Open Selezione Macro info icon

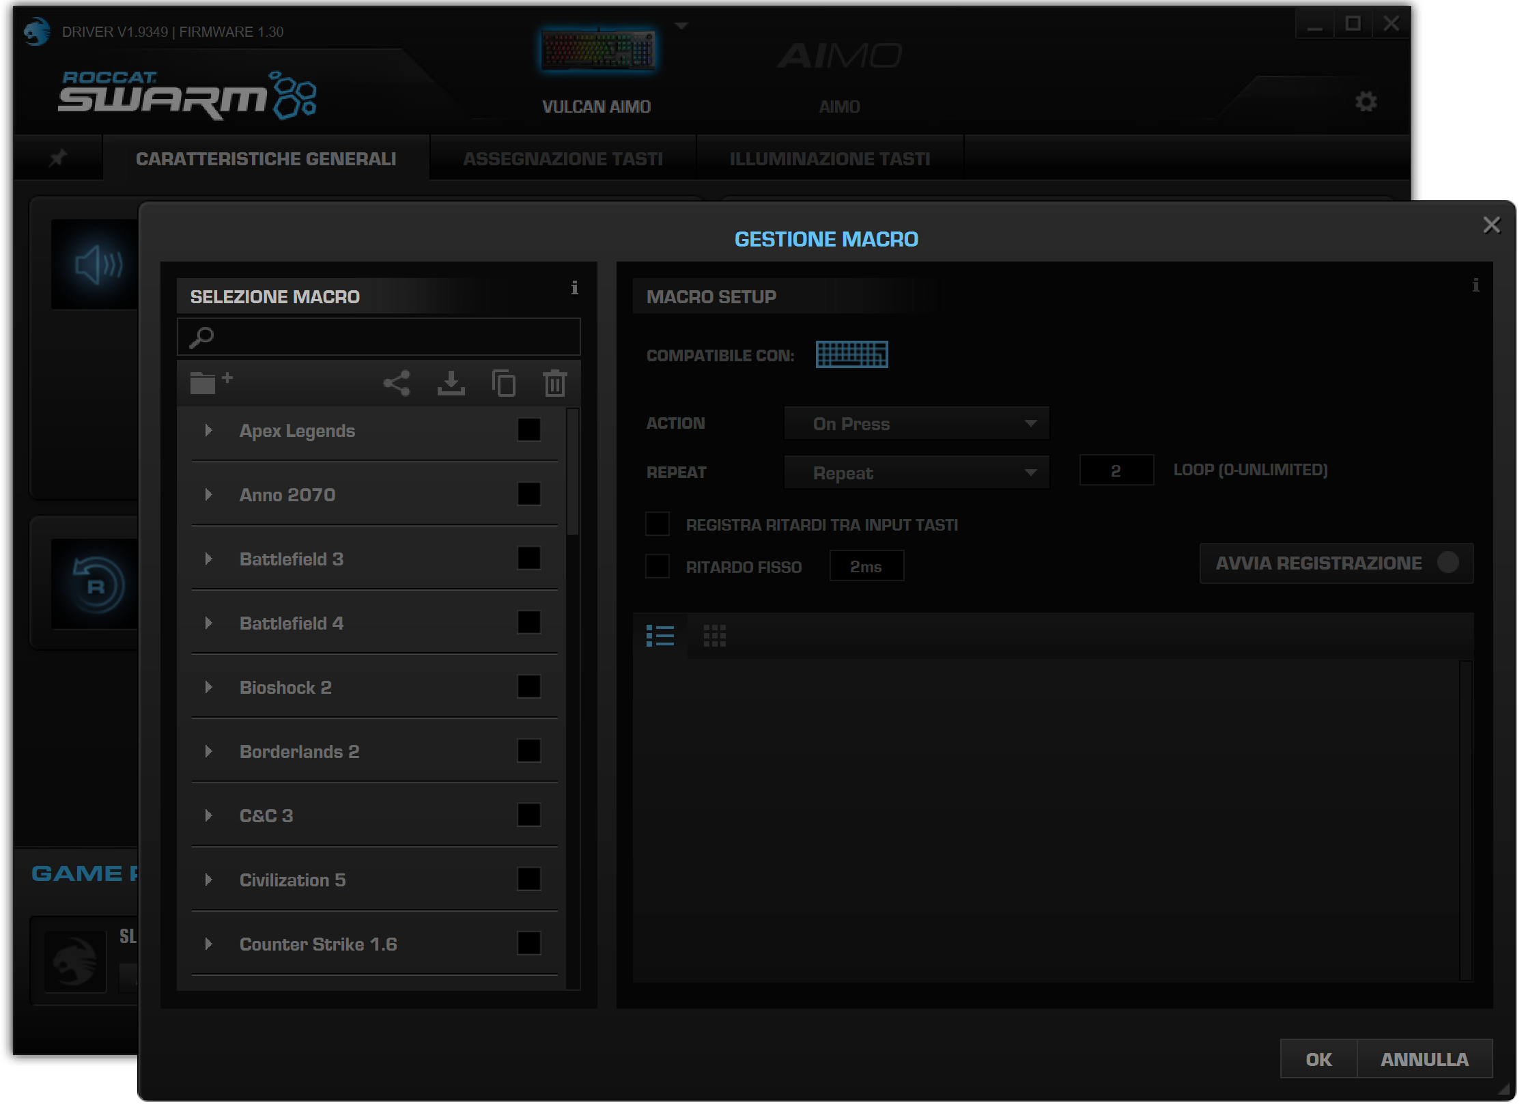(x=575, y=288)
